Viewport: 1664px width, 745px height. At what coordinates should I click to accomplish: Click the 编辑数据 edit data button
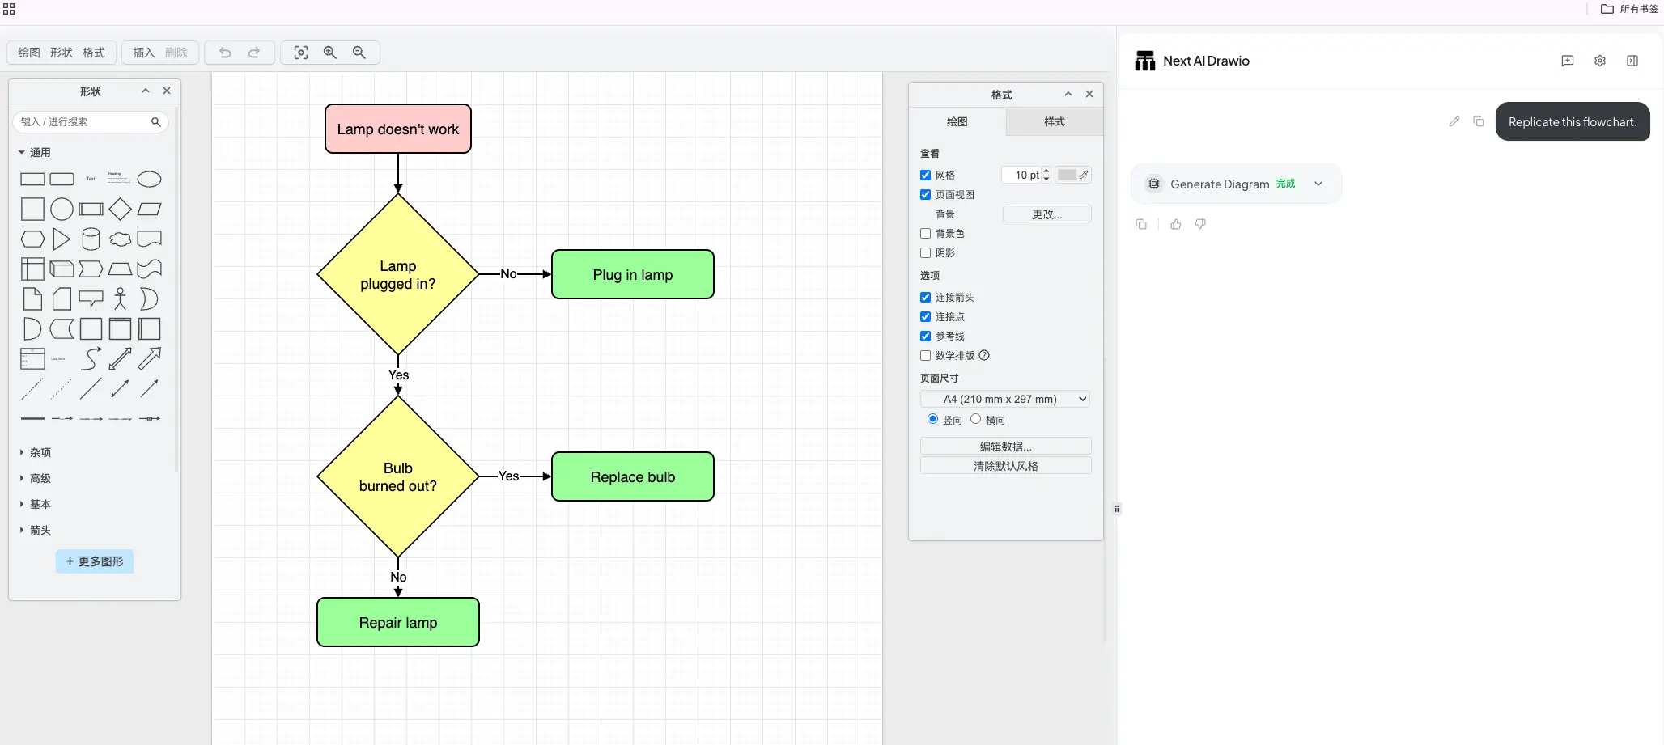[x=1005, y=447]
